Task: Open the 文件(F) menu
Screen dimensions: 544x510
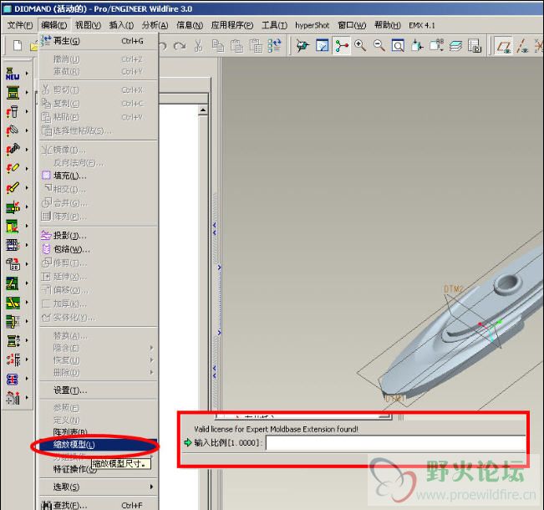Action: tap(20, 25)
